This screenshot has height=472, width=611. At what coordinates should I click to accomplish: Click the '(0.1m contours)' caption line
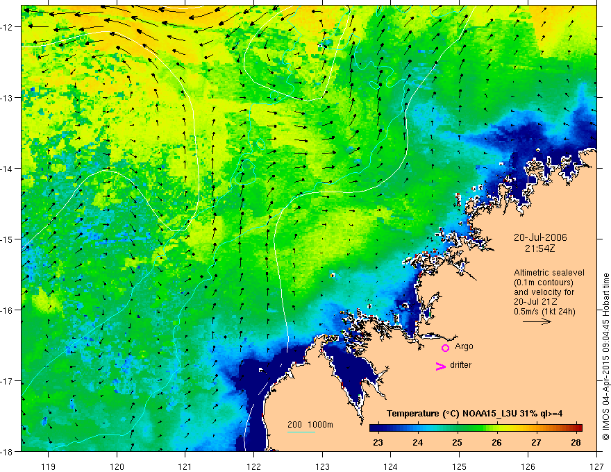click(544, 283)
